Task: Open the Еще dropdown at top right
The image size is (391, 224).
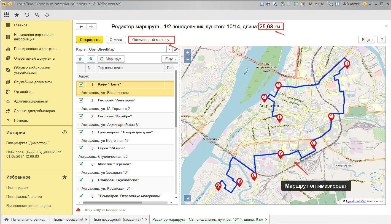Action: click(x=368, y=40)
